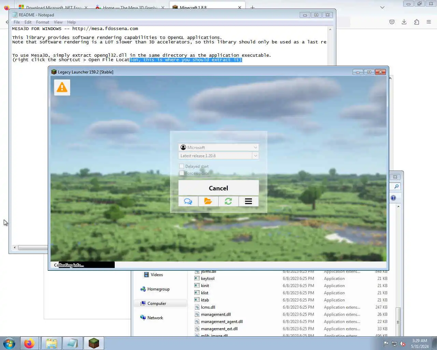Open the taskbar clock showing 3:29 AM
The height and width of the screenshot is (350, 437).
[420, 344]
